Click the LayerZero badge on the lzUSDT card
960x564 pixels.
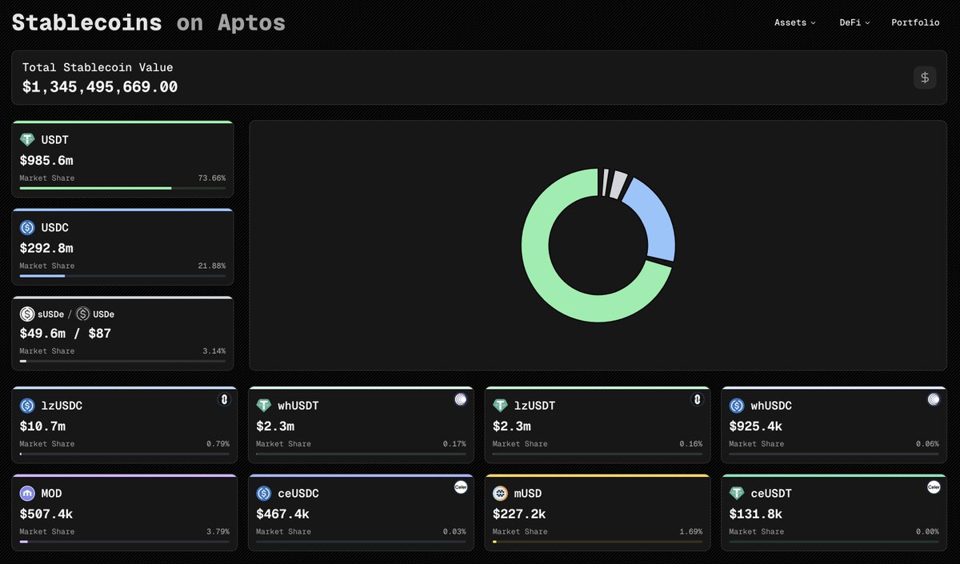pyautogui.click(x=697, y=399)
